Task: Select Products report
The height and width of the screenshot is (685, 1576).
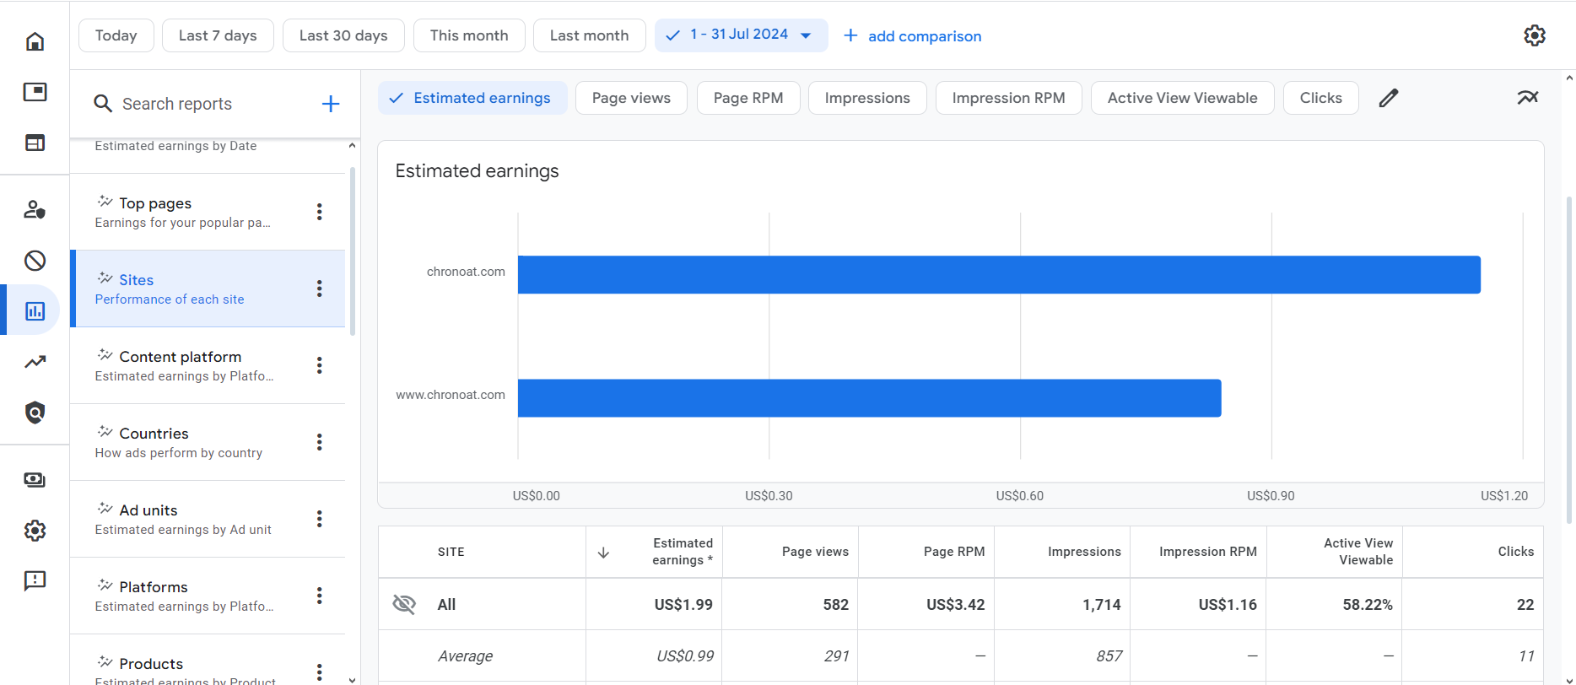Action: click(208, 661)
